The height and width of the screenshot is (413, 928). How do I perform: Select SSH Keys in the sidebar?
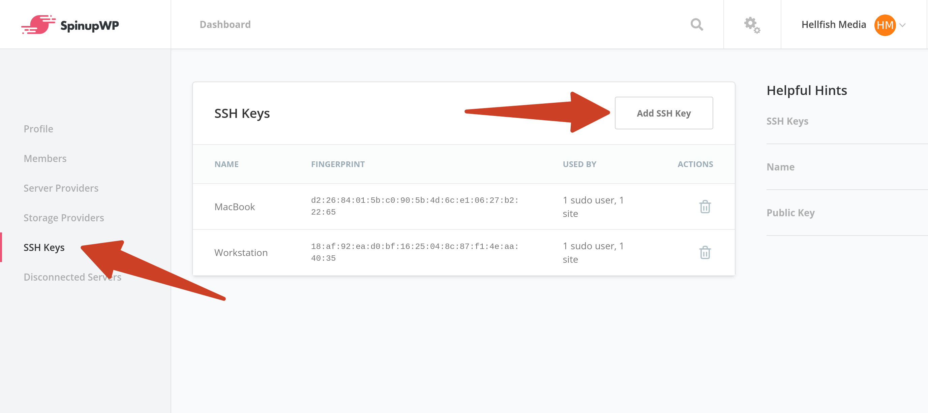(44, 247)
